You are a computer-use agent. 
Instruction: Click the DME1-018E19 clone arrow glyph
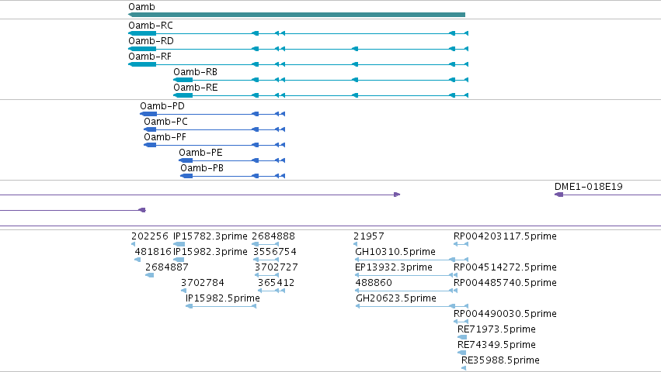pos(559,195)
